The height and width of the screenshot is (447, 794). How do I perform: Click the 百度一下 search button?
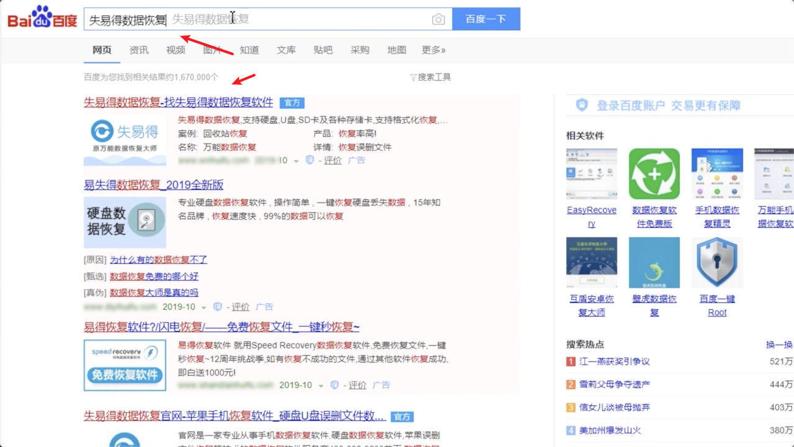486,19
